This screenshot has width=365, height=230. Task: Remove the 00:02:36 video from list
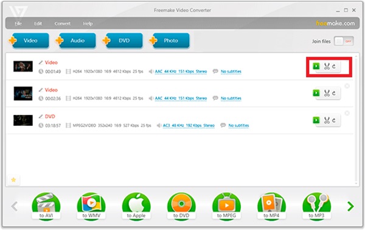[x=347, y=86]
